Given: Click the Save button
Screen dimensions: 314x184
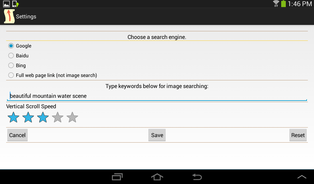Looking at the screenshot, I should point(157,135).
